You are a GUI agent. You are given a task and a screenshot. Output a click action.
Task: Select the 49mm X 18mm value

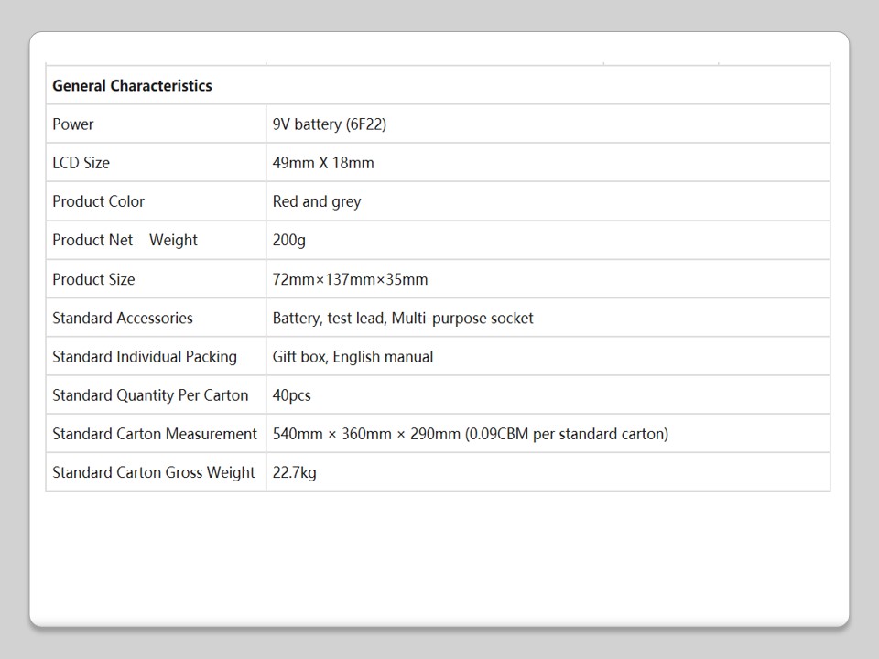pyautogui.click(x=323, y=163)
